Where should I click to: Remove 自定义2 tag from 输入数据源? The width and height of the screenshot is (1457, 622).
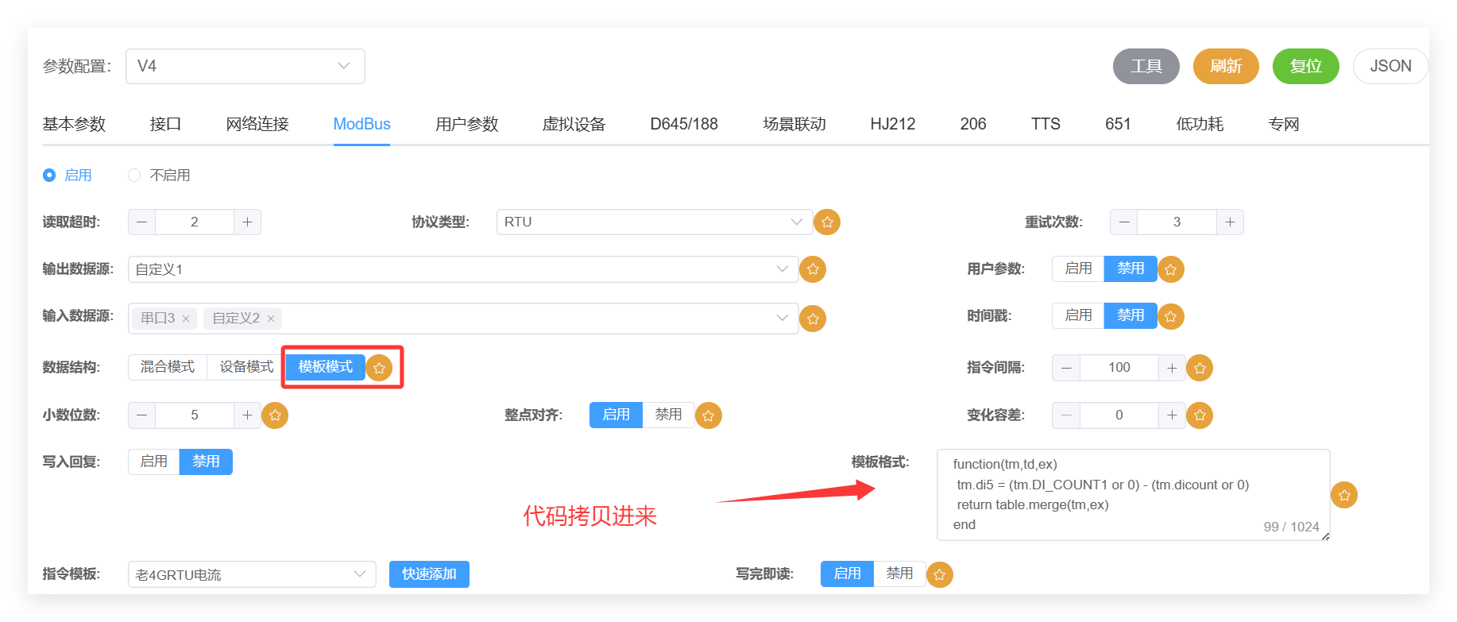[271, 319]
